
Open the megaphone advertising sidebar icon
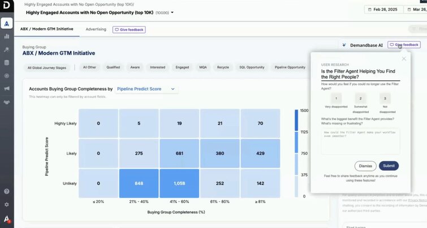coord(7,89)
